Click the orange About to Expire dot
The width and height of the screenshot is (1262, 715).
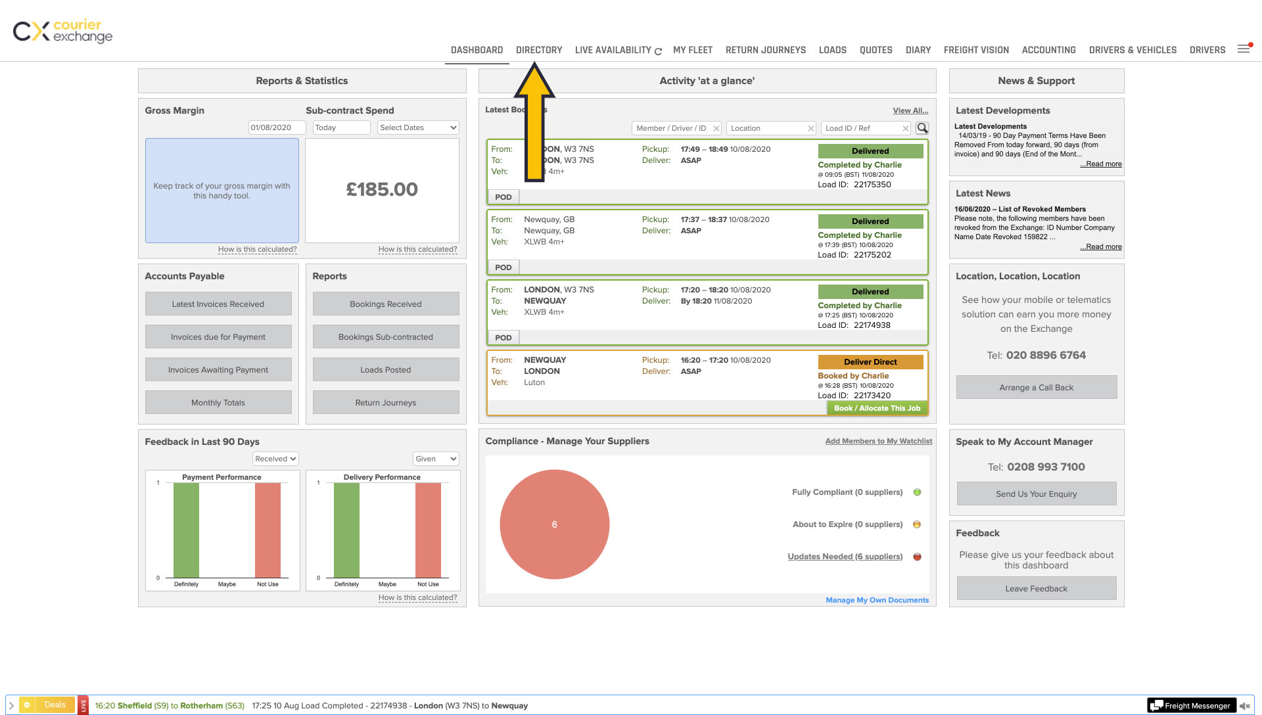tap(917, 524)
